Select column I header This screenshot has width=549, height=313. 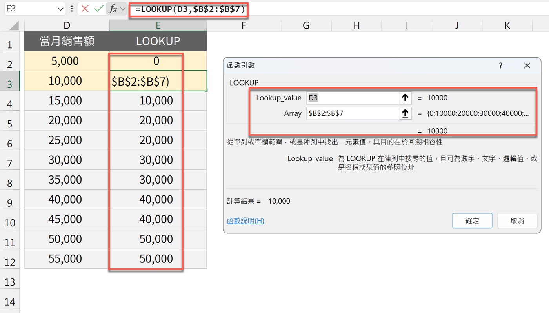pyautogui.click(x=407, y=26)
